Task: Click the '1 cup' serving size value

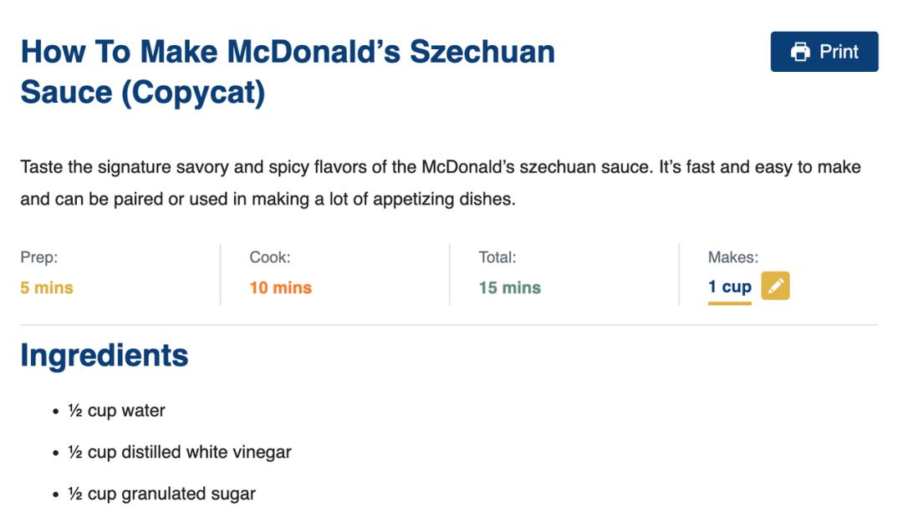Action: [730, 286]
